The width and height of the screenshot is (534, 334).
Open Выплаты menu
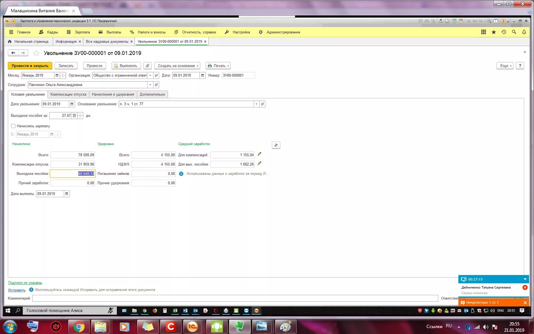(110, 32)
